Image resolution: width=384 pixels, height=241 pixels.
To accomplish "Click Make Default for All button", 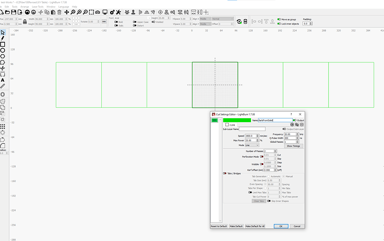I will click(255, 227).
